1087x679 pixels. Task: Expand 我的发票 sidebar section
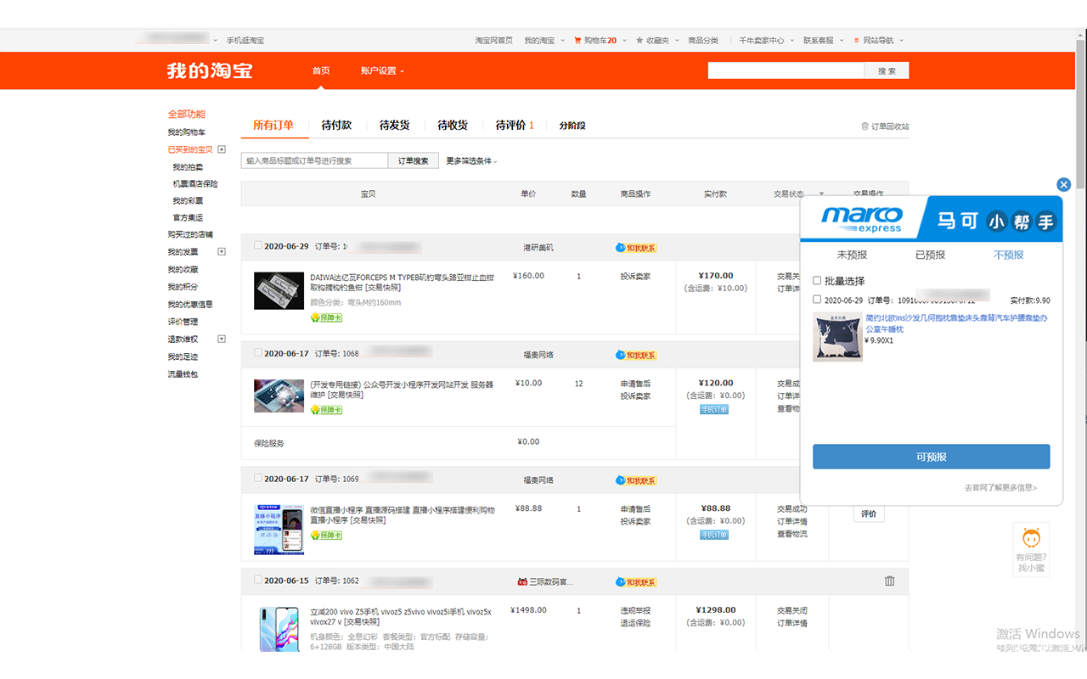tap(222, 251)
